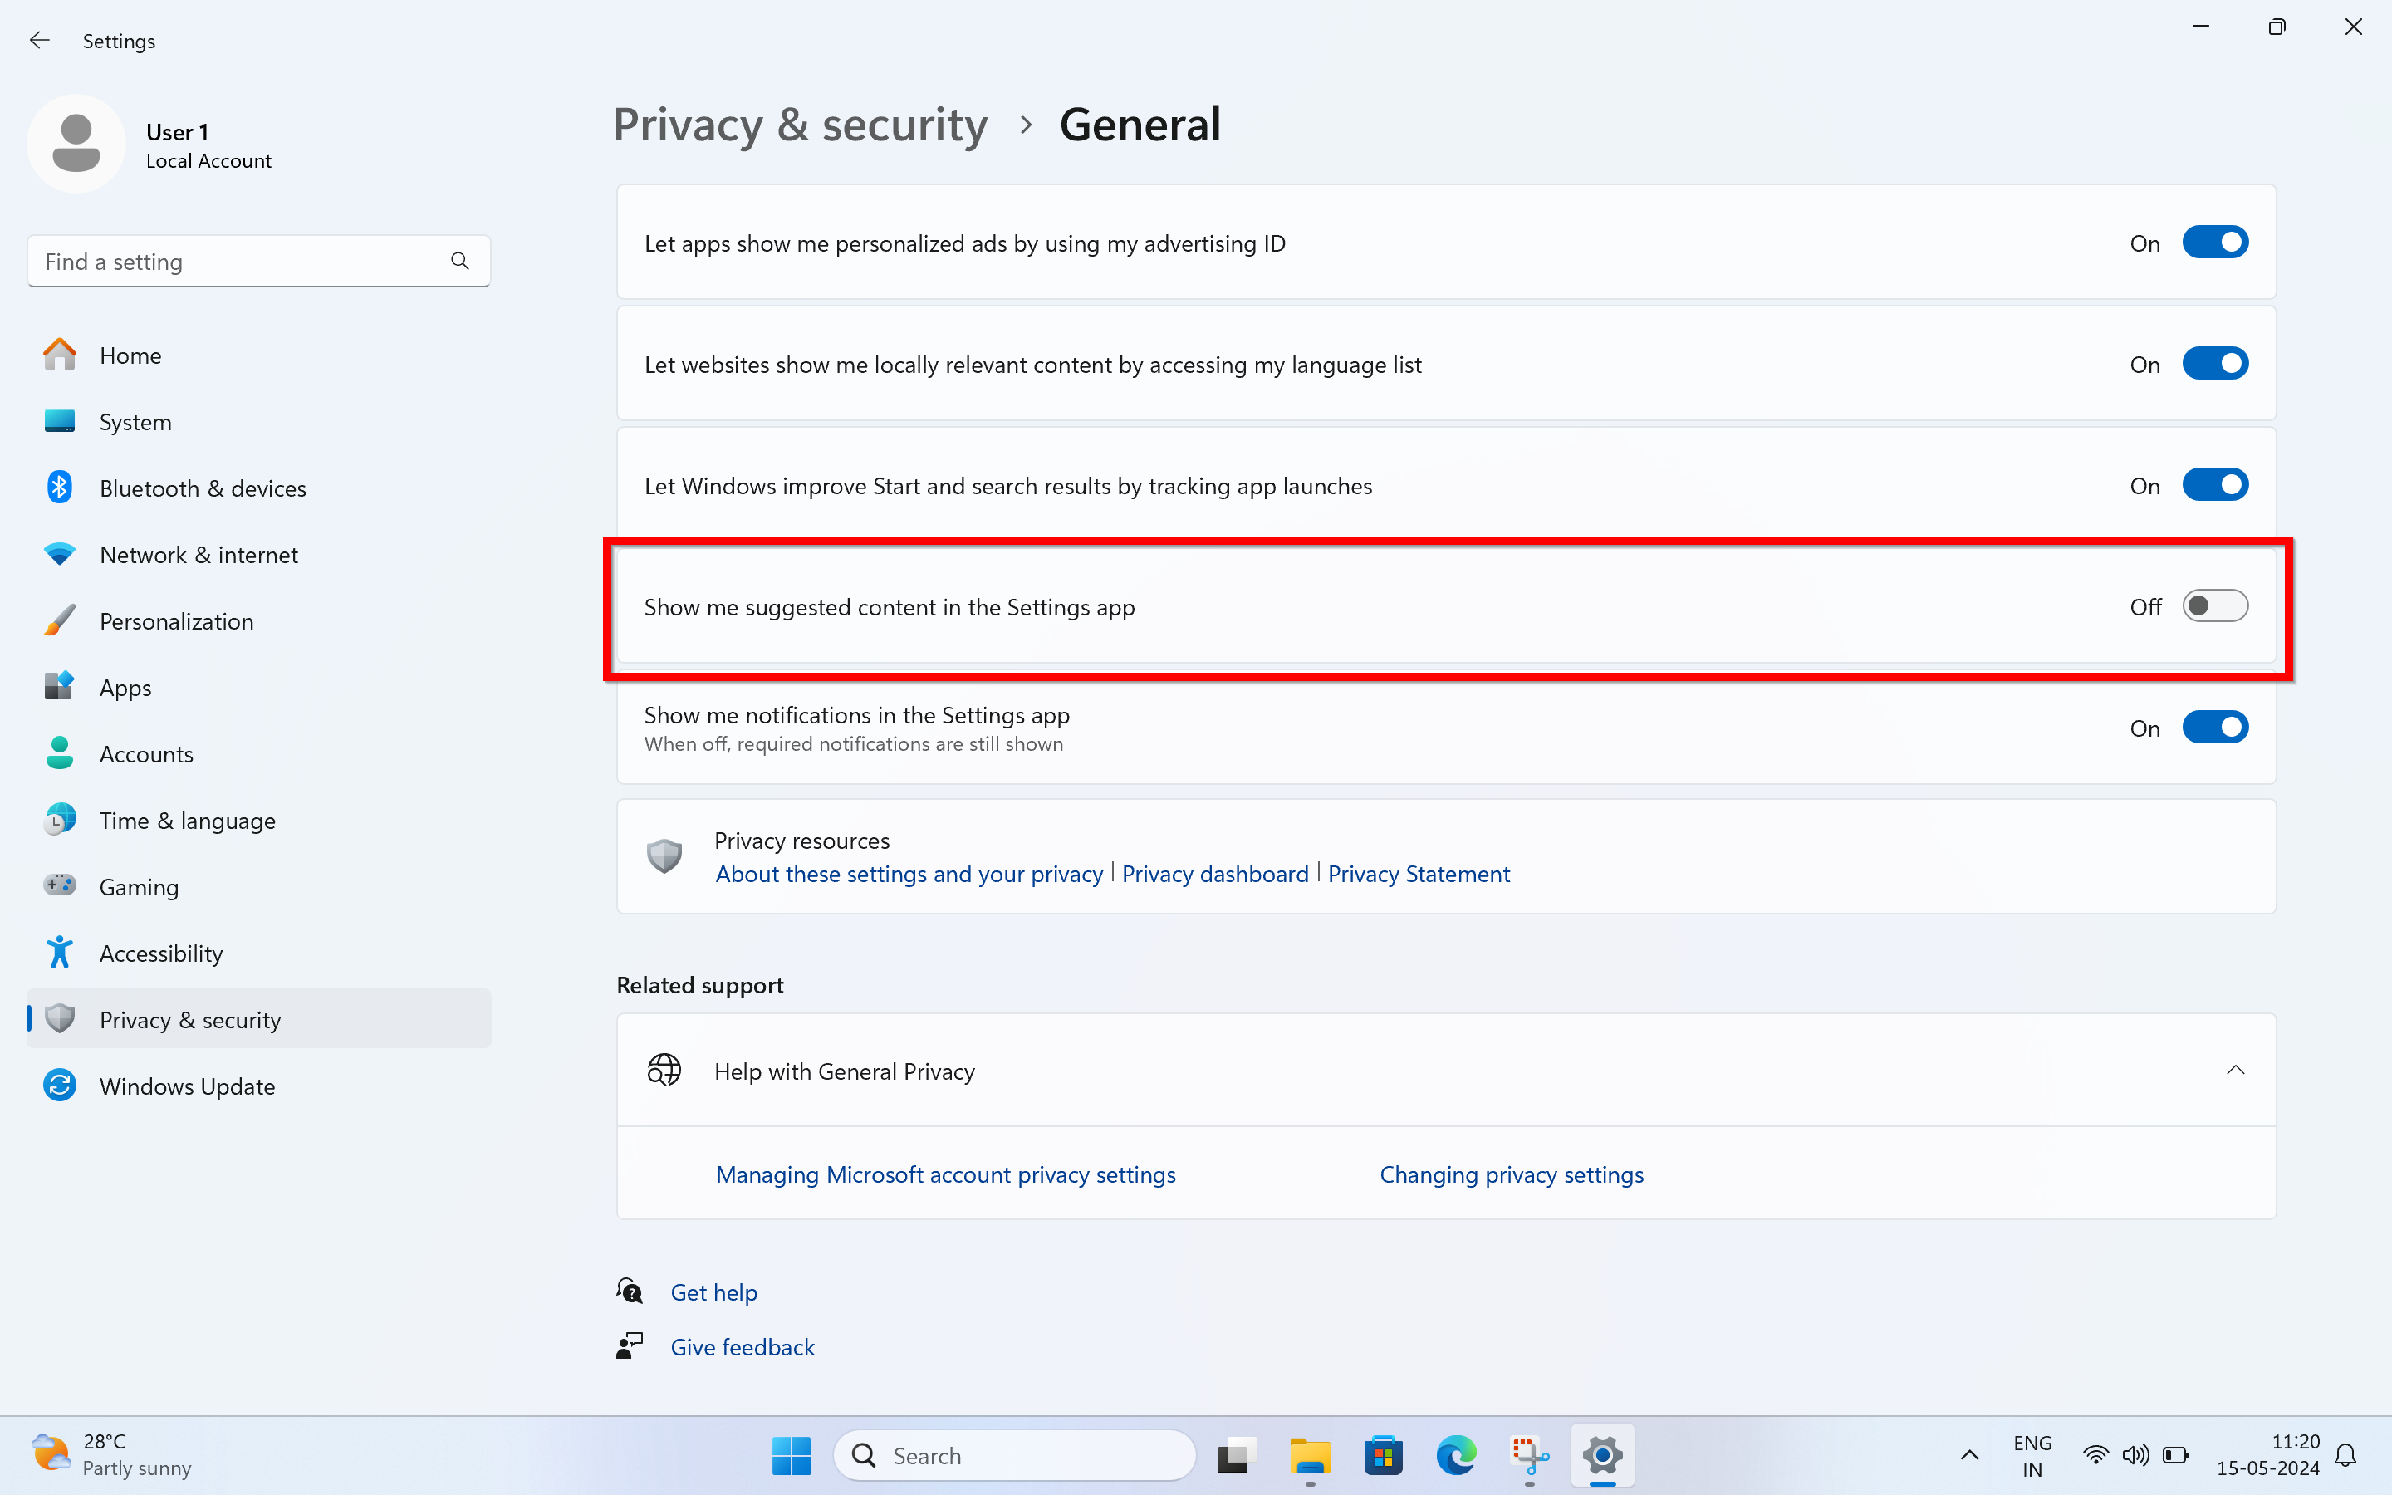
Task: Turn off personalized ads advertising ID toggle
Action: 2215,243
